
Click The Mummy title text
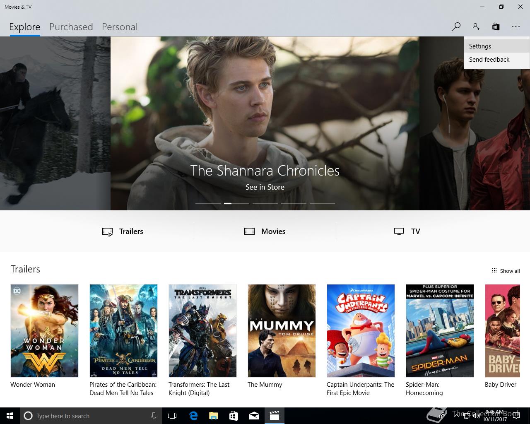tap(265, 385)
